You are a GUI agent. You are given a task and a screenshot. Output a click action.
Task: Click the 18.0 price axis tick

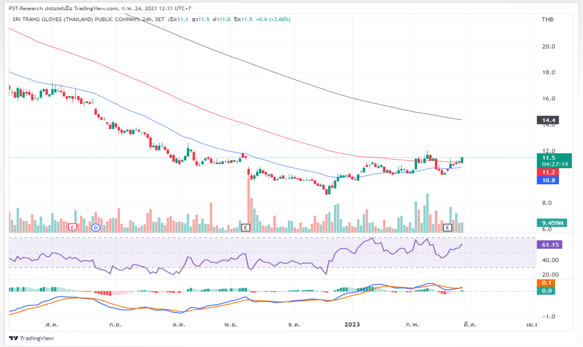pyautogui.click(x=548, y=72)
